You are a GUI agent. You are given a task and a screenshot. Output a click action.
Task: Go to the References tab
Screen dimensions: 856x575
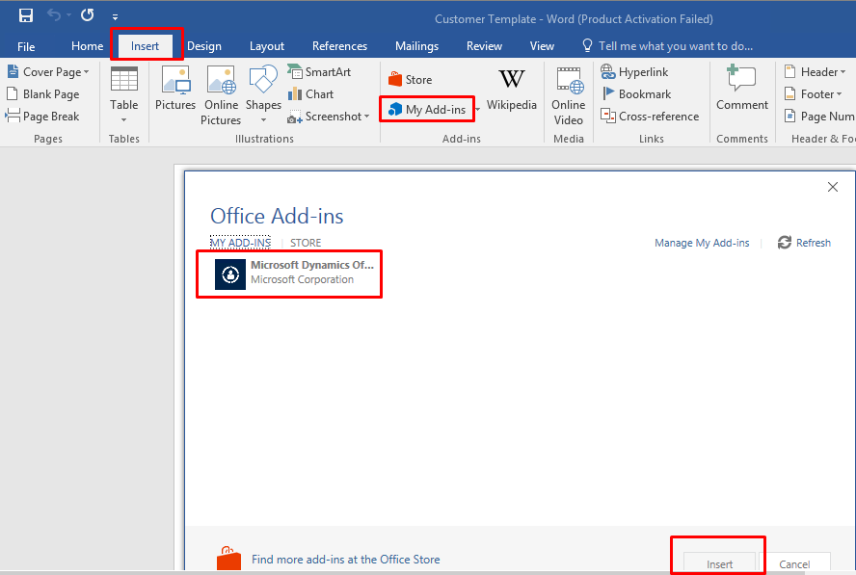pyautogui.click(x=339, y=46)
